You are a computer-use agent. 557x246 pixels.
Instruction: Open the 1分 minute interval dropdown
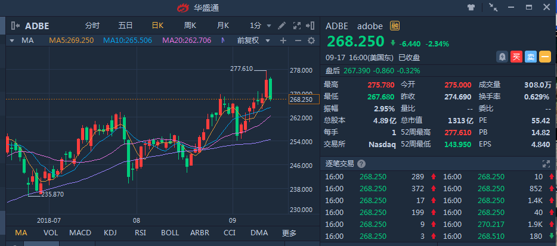[x=261, y=26]
